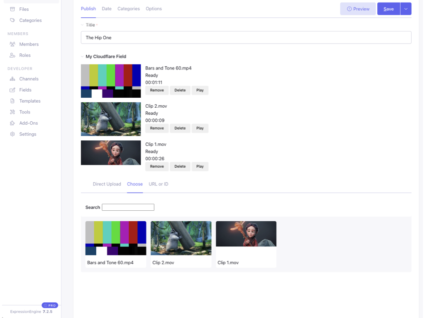Click the Search input box
The height and width of the screenshot is (318, 425).
click(x=128, y=207)
